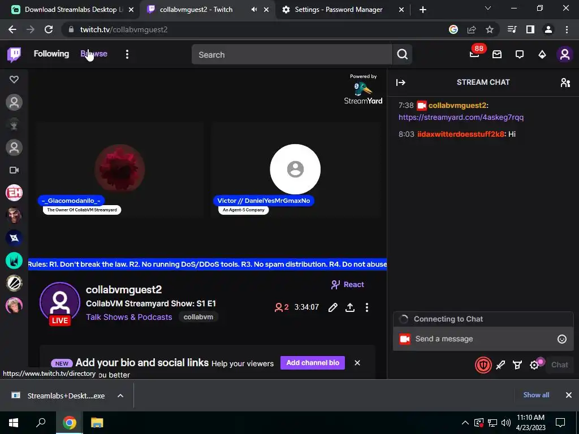Show hidden system tray icons
Screen dimensions: 579x434
[465, 423]
